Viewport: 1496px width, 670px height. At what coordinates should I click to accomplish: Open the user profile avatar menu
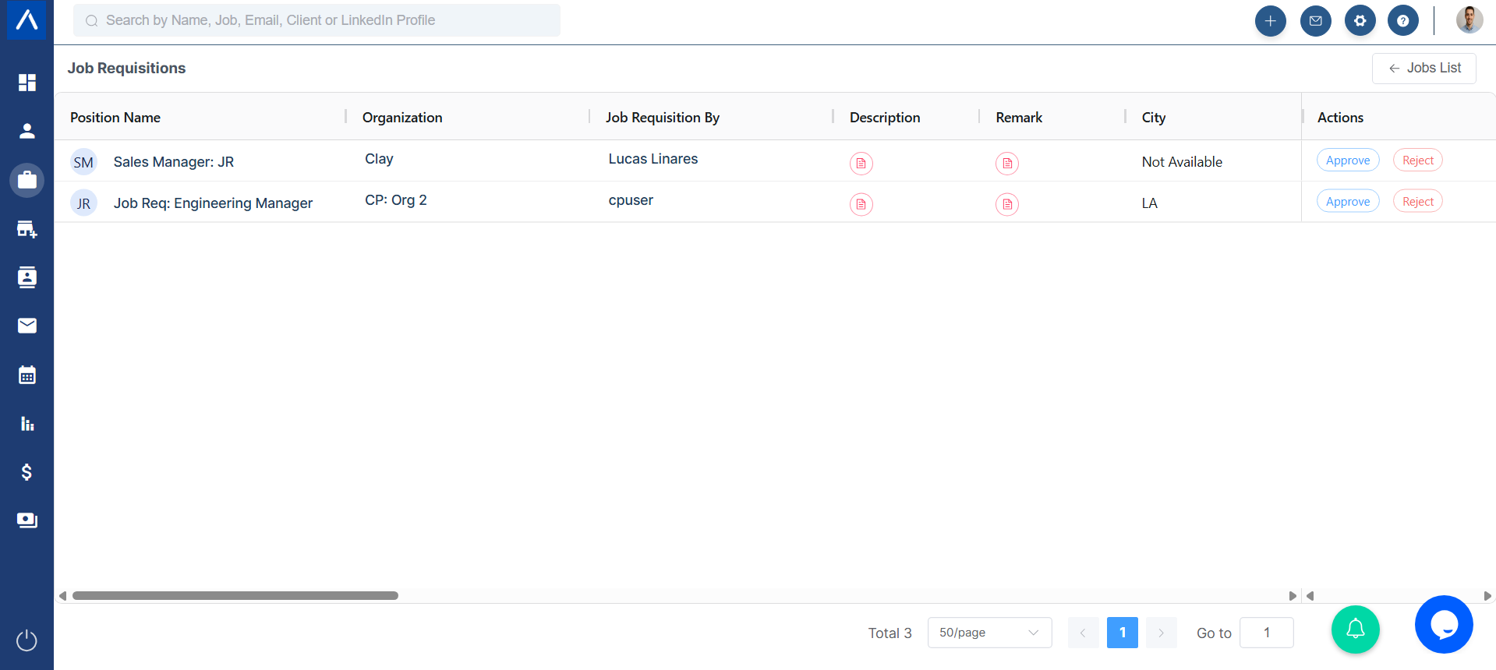click(x=1469, y=20)
